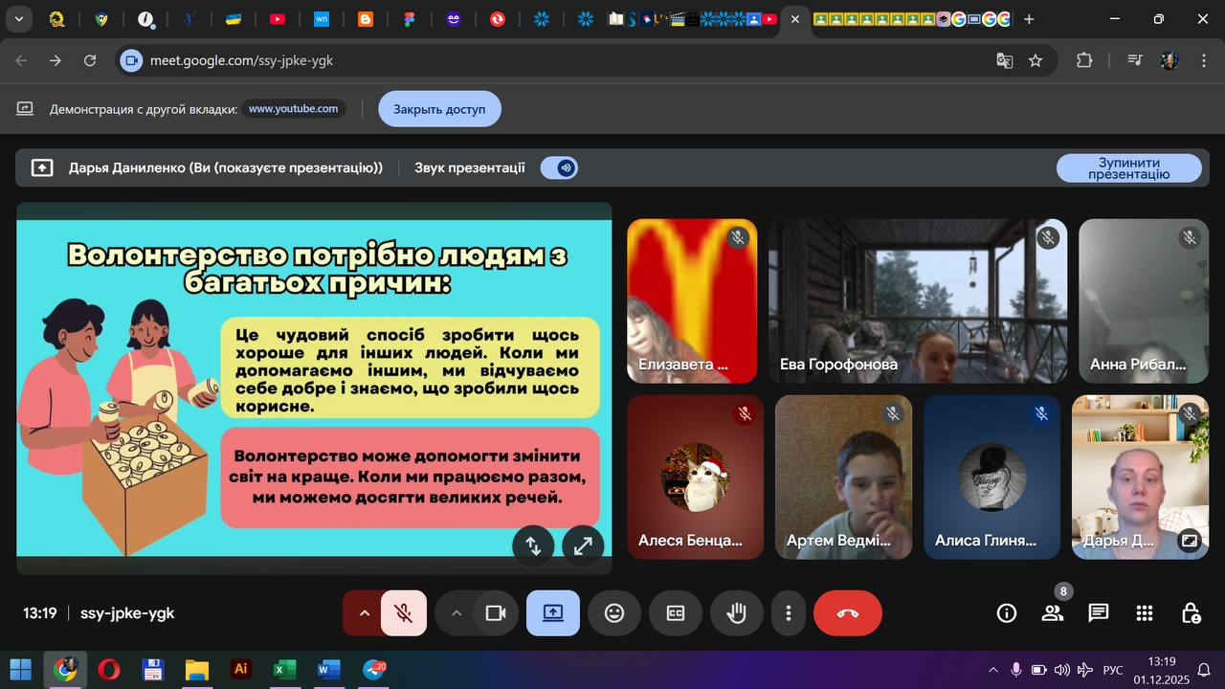
Task: Open the chat panel icon
Action: pos(1098,613)
